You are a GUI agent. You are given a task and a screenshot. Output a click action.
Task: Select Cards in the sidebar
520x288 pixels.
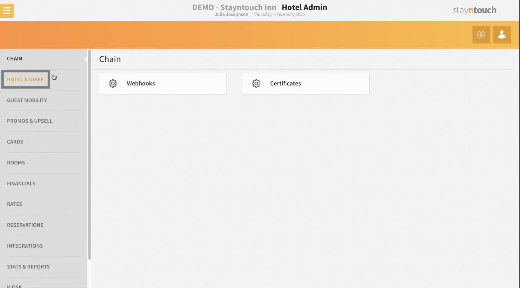pos(15,142)
